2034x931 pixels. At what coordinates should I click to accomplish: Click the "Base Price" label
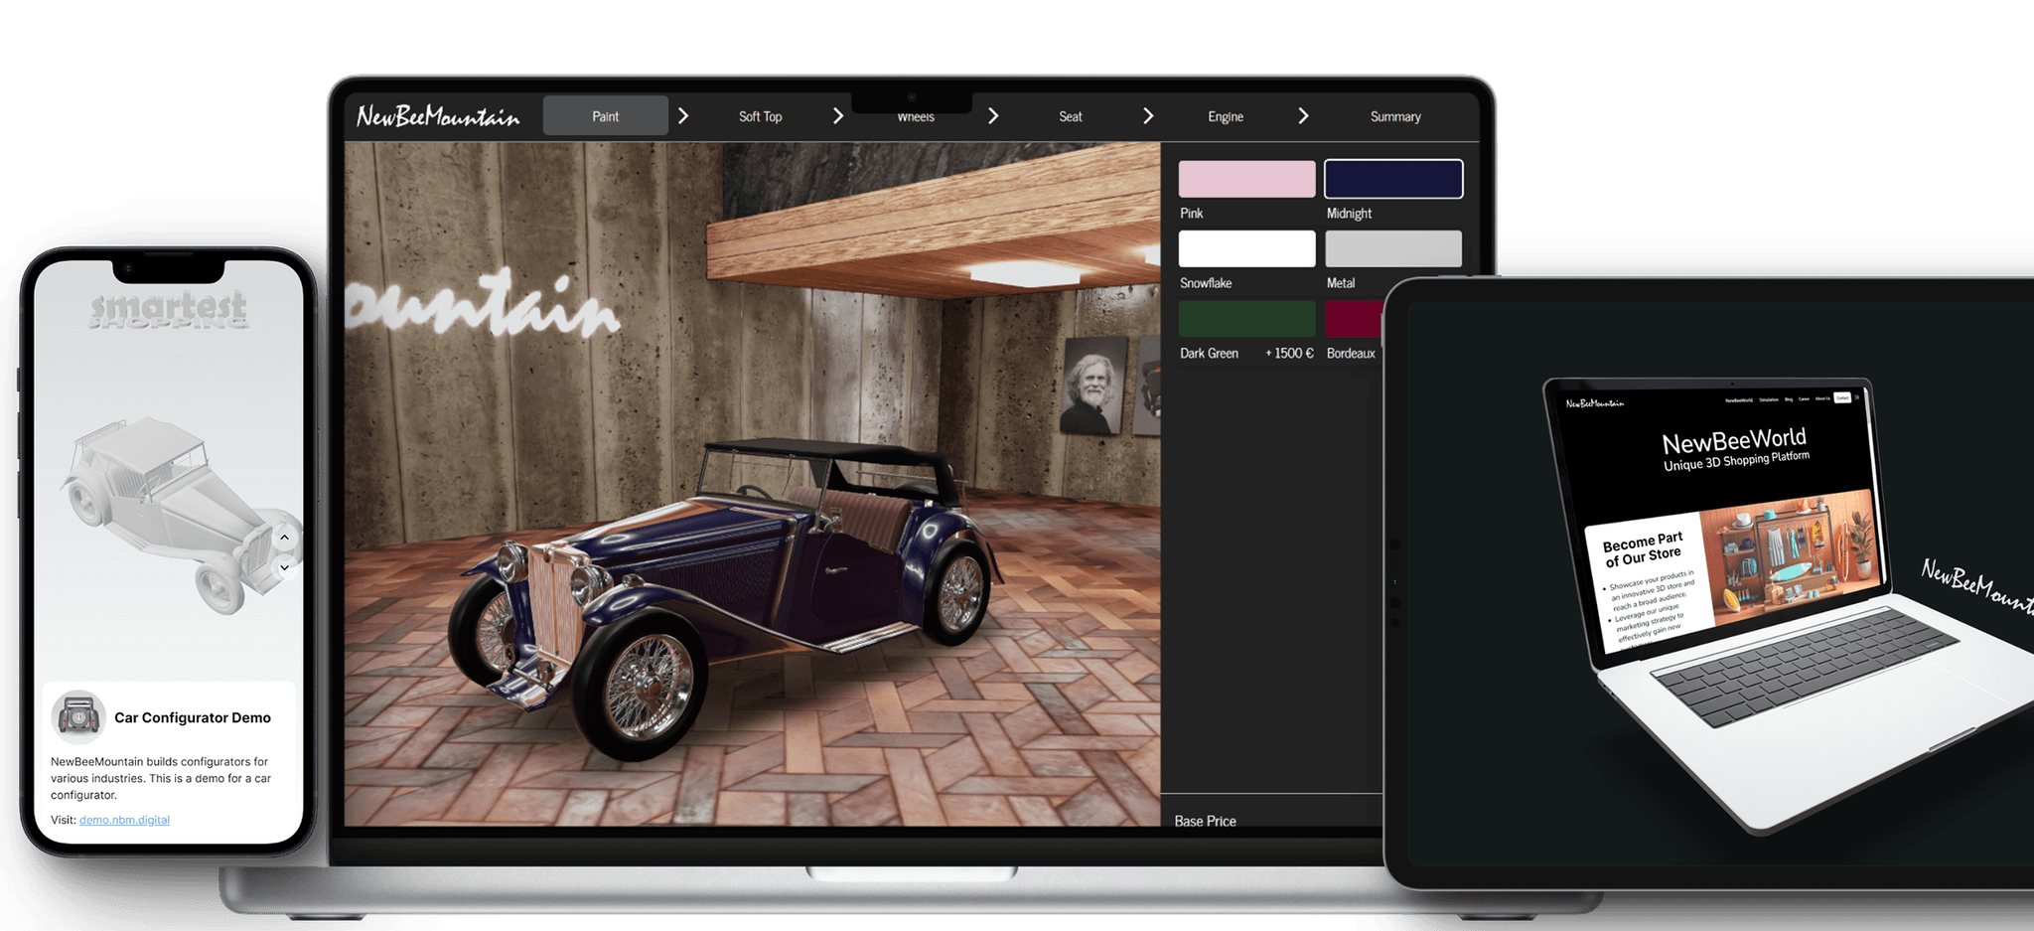[x=1205, y=821]
